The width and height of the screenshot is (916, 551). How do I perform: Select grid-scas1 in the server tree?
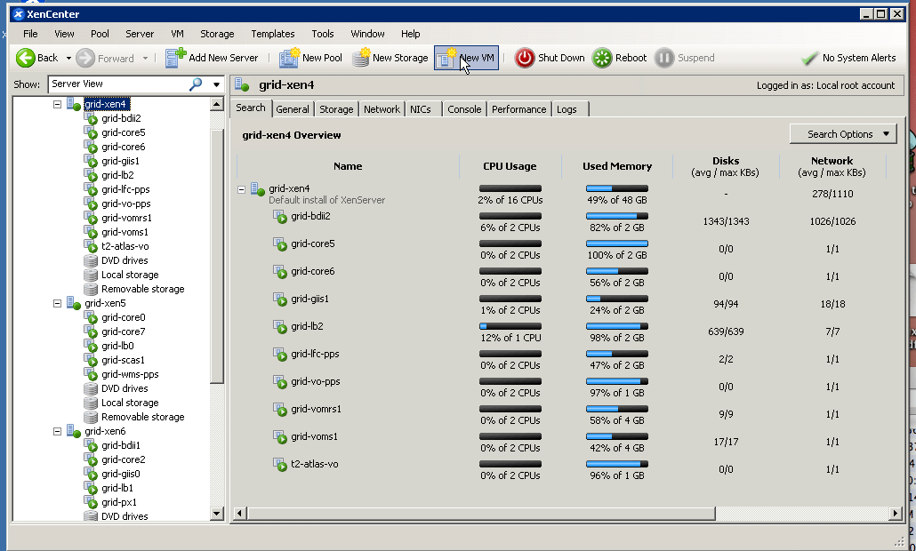[123, 360]
